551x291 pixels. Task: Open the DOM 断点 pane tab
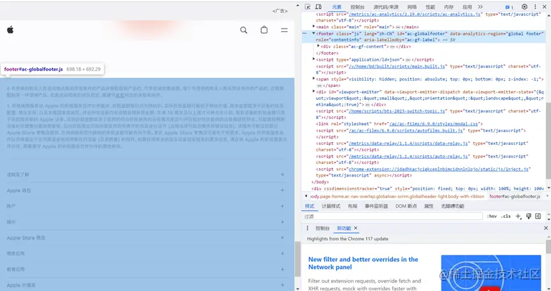(x=406, y=206)
